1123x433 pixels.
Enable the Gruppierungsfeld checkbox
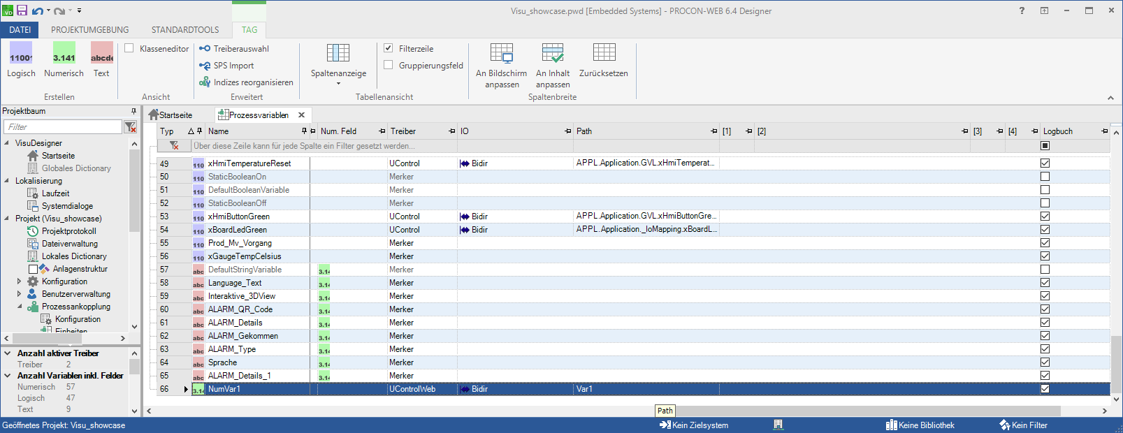tap(389, 65)
